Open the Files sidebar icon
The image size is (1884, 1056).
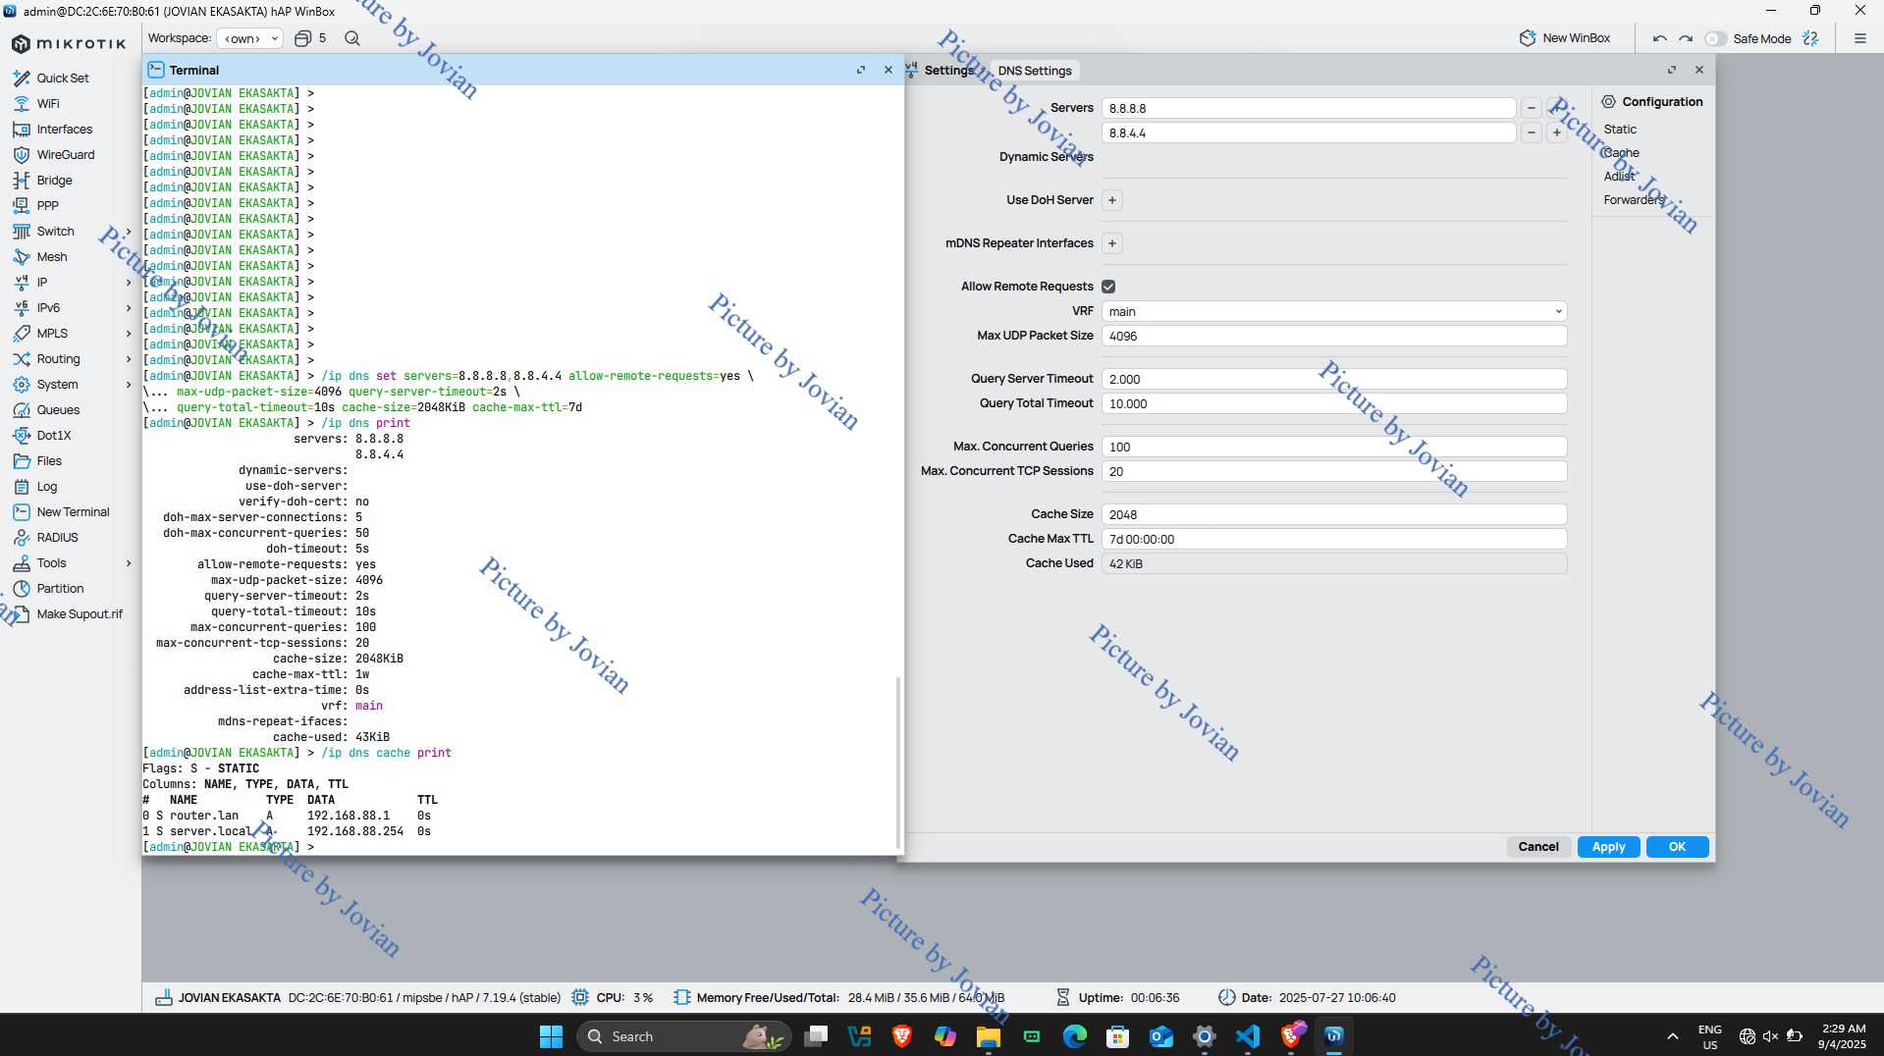click(x=22, y=461)
